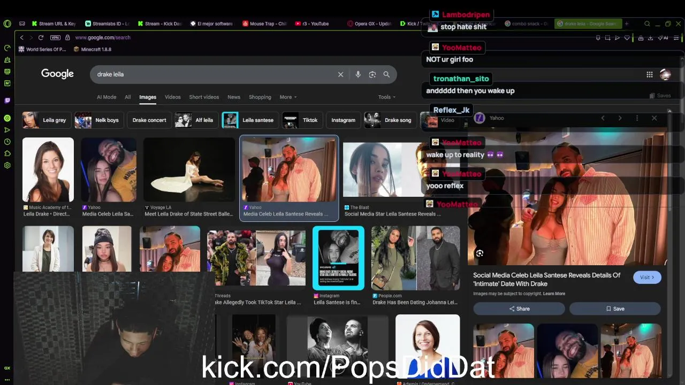This screenshot has width=685, height=385.
Task: Switch to Opera GX - Update tab
Action: tap(369, 24)
